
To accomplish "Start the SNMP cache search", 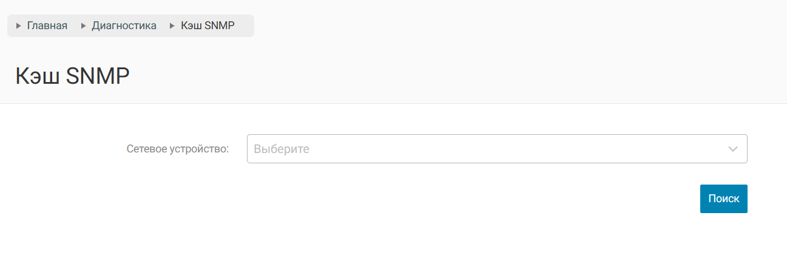I will coord(723,199).
